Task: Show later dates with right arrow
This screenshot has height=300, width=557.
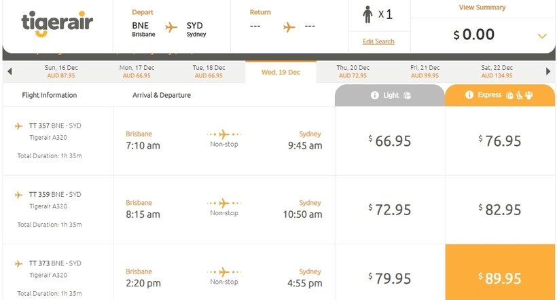Action: (x=548, y=71)
